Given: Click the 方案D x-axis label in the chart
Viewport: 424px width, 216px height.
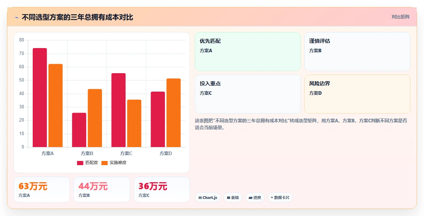Looking at the screenshot, I should pos(166,153).
